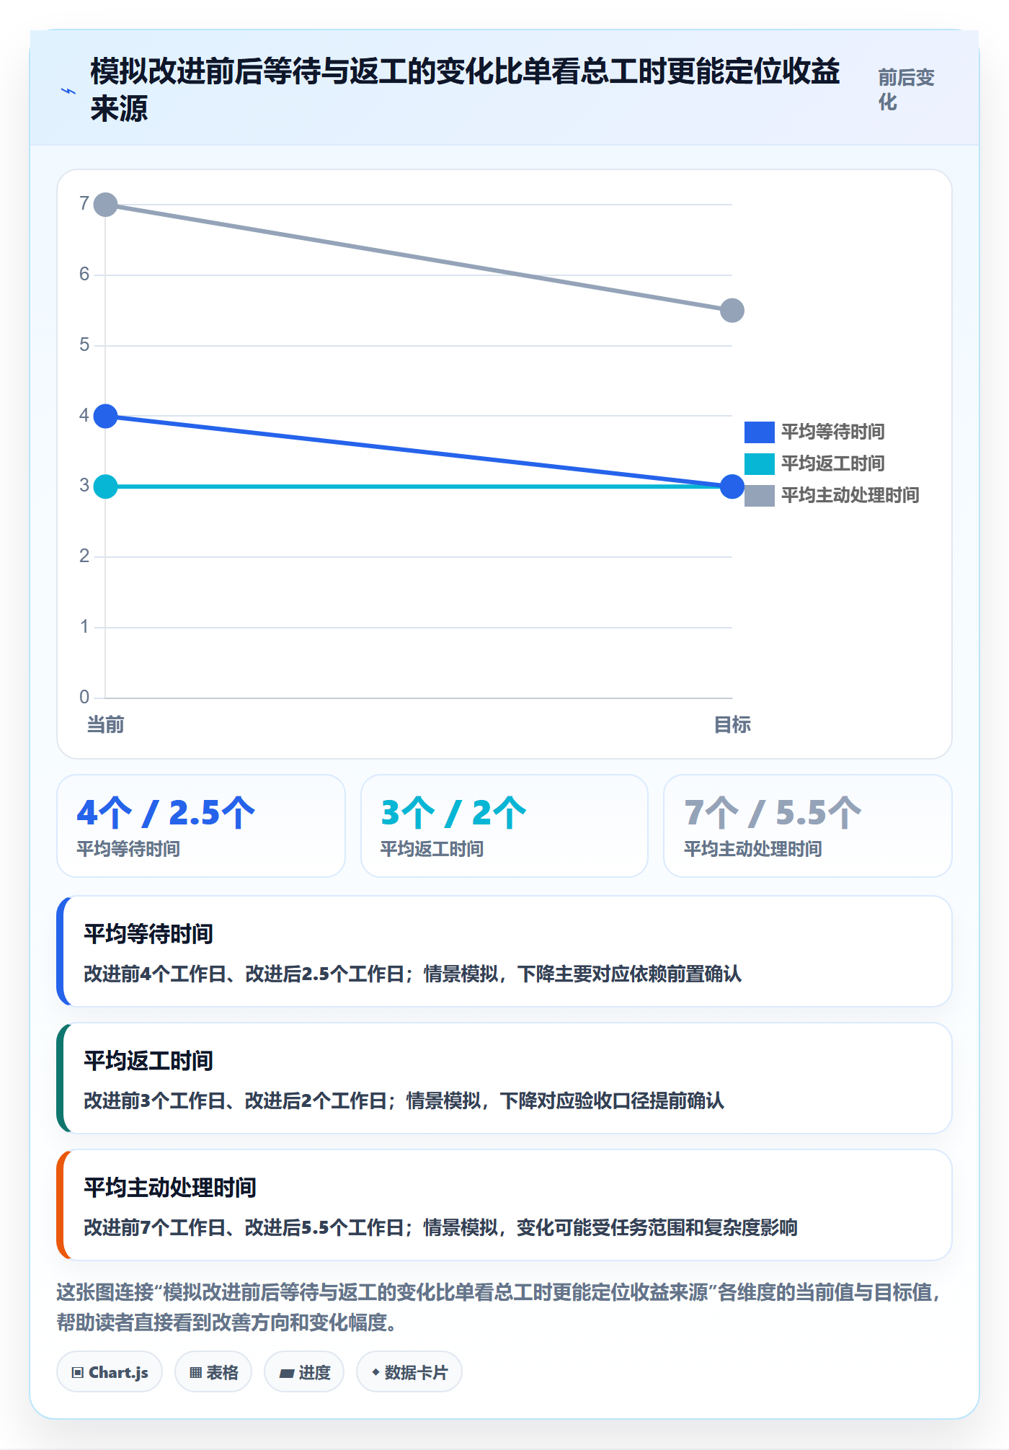Toggle the 平均返工时间 legend entry
Image resolution: width=1009 pixels, height=1450 pixels.
pyautogui.click(x=814, y=464)
